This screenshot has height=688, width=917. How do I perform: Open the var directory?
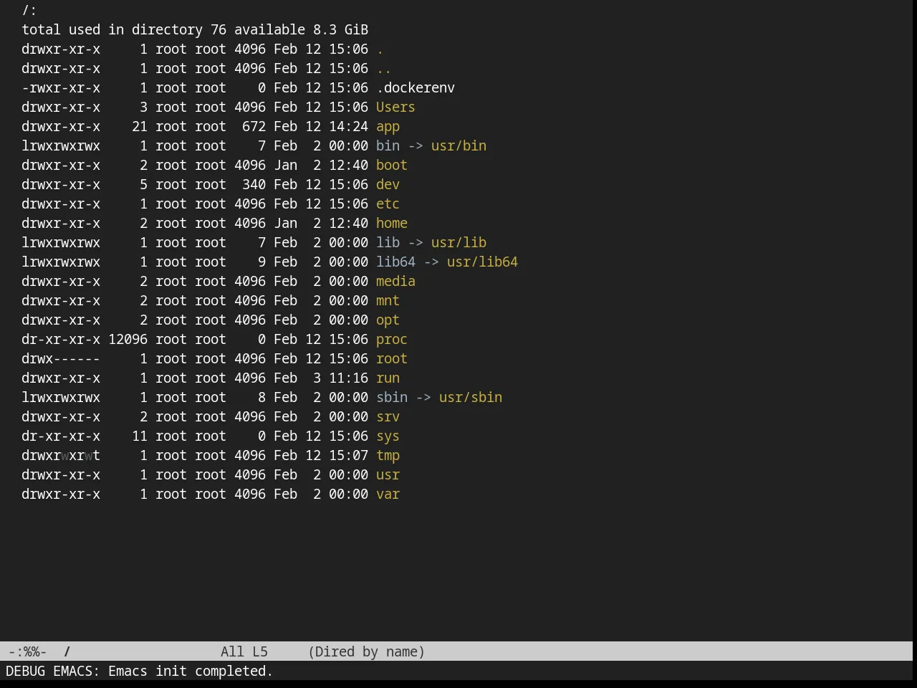[x=388, y=494]
